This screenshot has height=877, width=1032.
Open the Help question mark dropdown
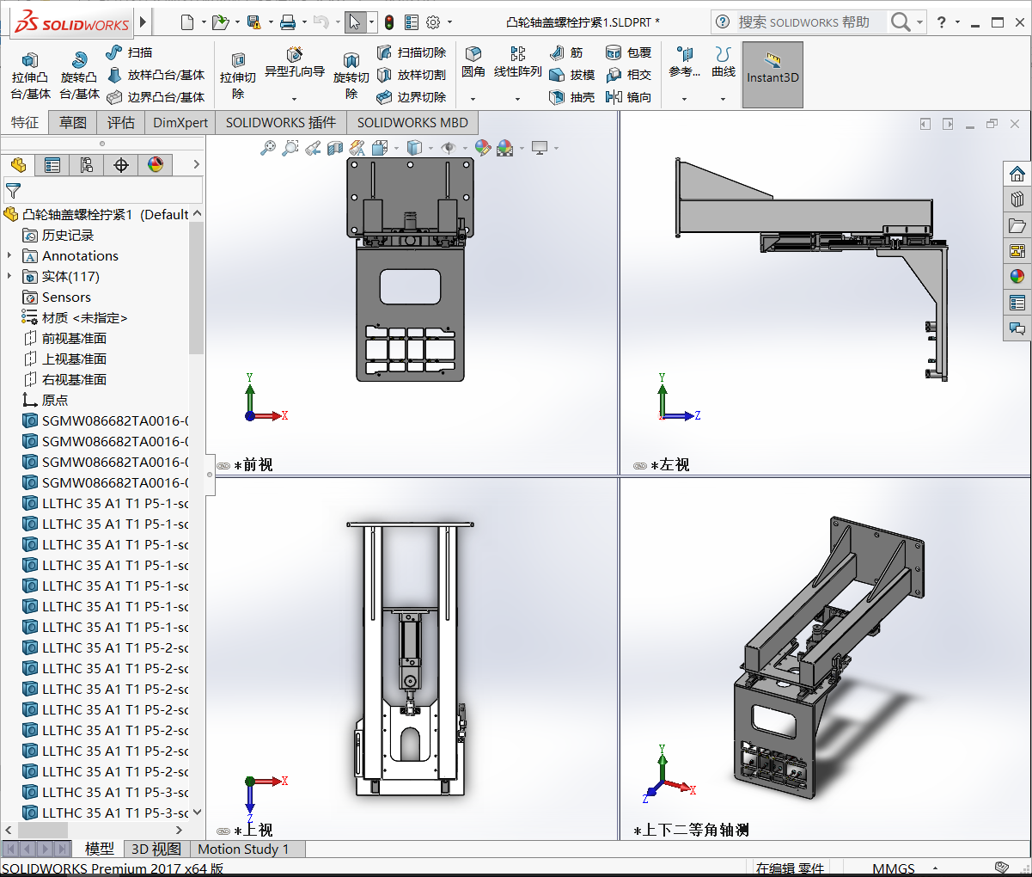click(x=958, y=22)
